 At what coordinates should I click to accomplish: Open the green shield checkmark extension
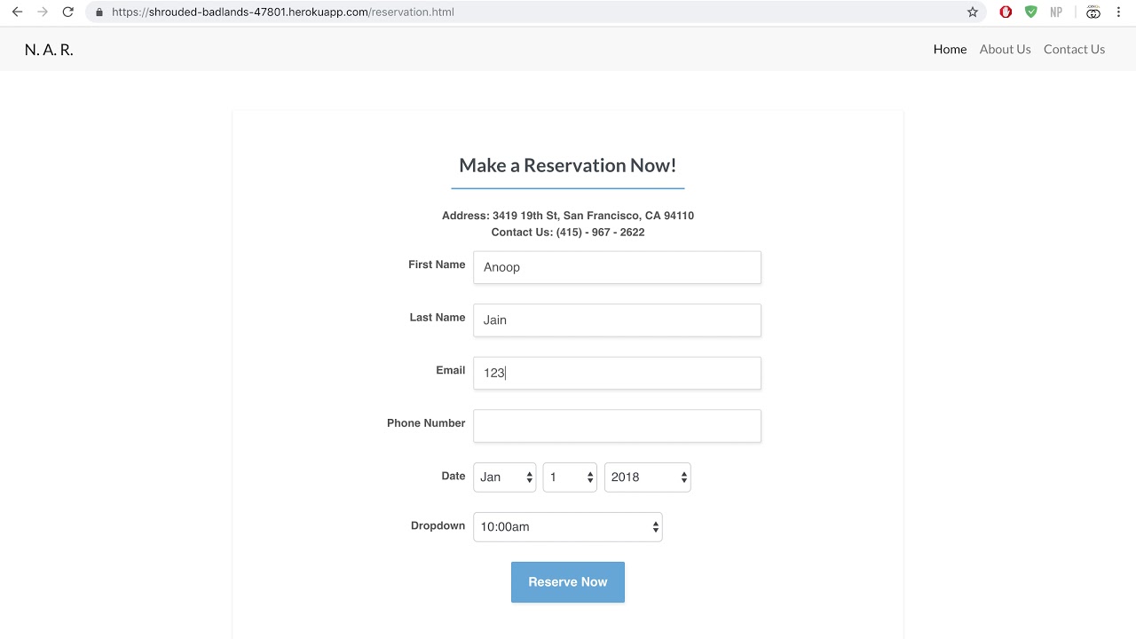point(1030,12)
